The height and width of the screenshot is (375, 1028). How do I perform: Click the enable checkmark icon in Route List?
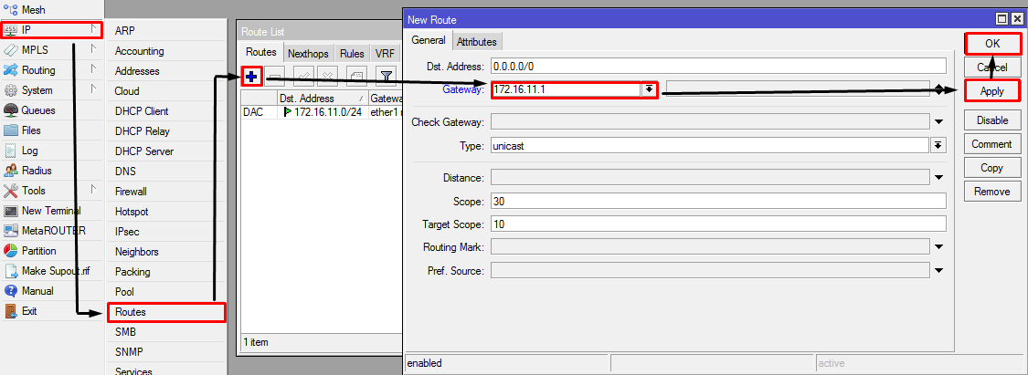pos(303,77)
